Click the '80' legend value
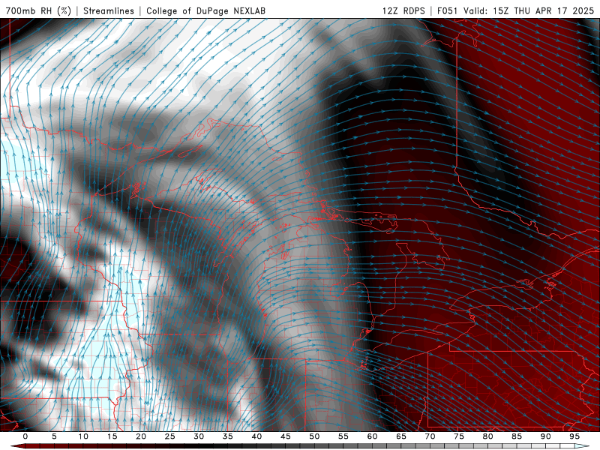This screenshot has width=600, height=450. pyautogui.click(x=487, y=436)
